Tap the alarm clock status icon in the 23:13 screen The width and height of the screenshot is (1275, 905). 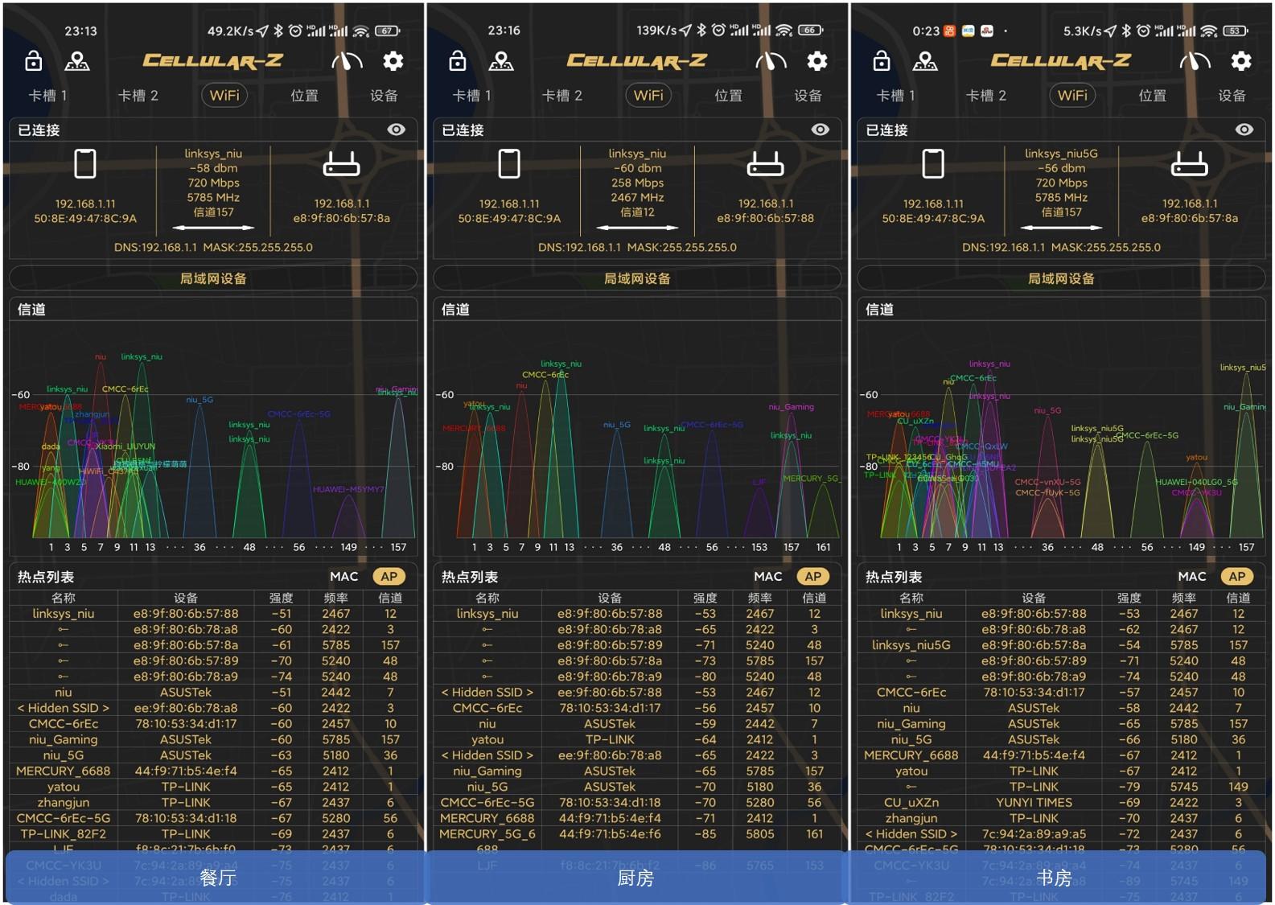tap(295, 31)
